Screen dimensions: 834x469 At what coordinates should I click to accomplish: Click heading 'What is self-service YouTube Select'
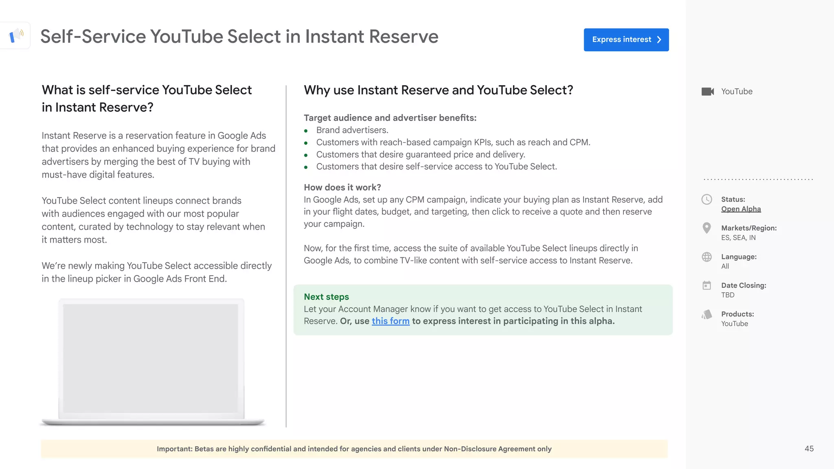click(147, 90)
